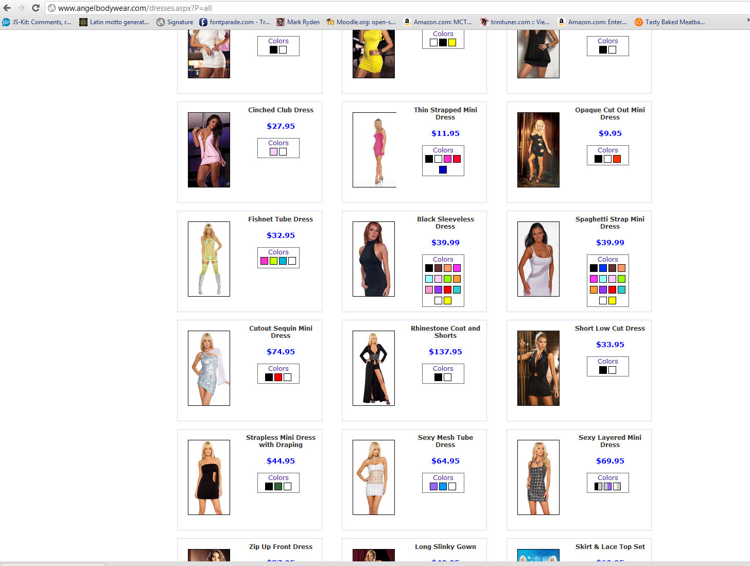
Task: Select the green swatch for Strapless Mini Dress
Action: coord(278,487)
